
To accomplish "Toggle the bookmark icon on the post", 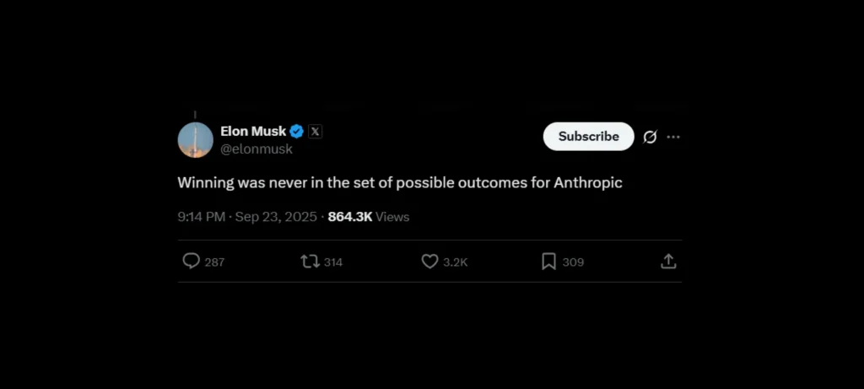I will click(x=548, y=262).
